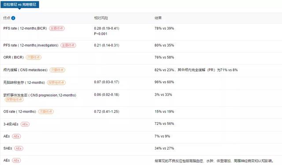Click 次要终点 badge beside CNS metastases
Screen dimensions: 282x165
coord(57,70)
